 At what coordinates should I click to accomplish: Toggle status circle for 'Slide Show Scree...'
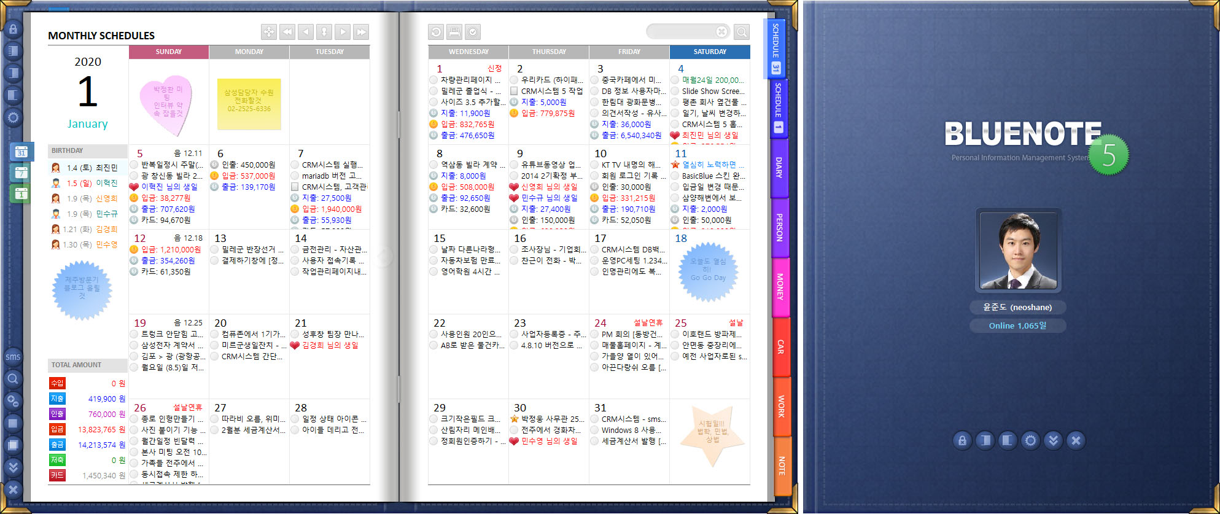coord(675,91)
